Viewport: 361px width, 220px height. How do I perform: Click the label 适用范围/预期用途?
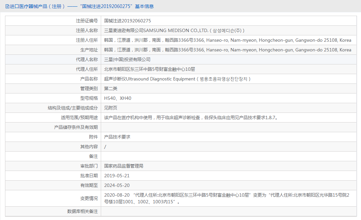point(79,118)
